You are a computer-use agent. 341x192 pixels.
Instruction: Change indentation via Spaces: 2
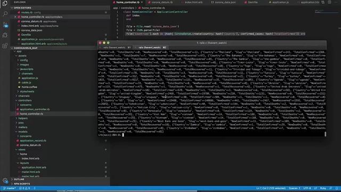(x=295, y=188)
